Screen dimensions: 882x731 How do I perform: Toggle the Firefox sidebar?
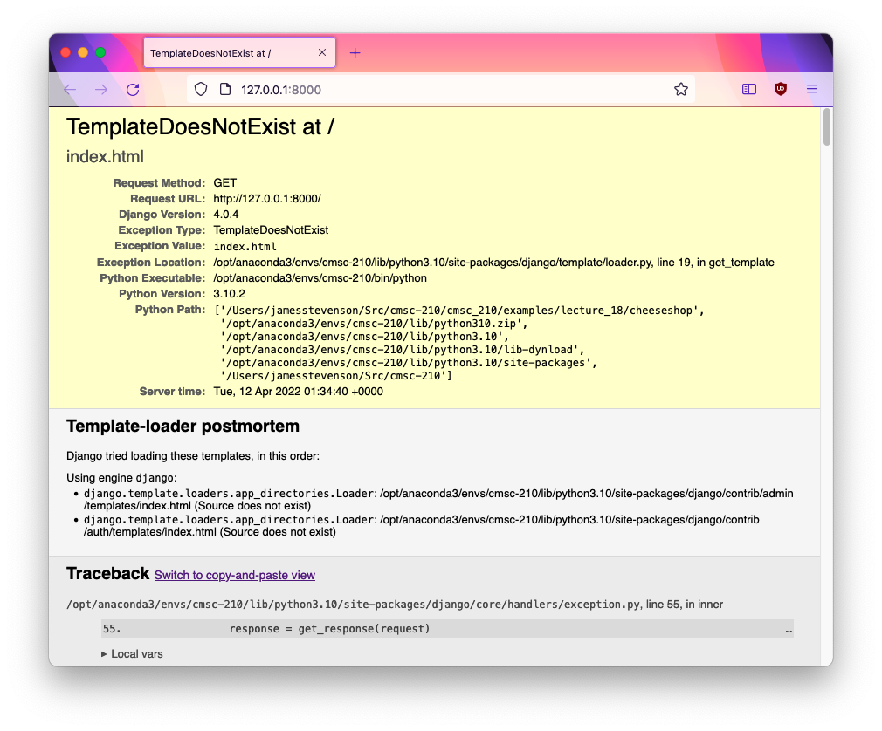[x=749, y=89]
